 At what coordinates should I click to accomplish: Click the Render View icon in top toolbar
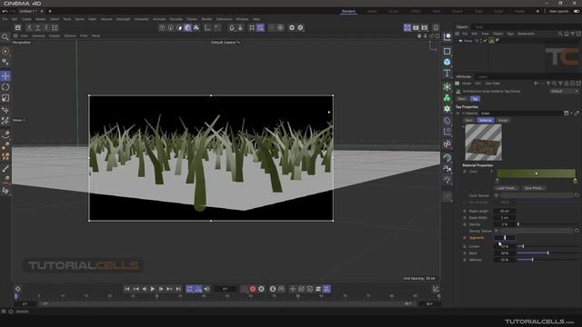407,27
